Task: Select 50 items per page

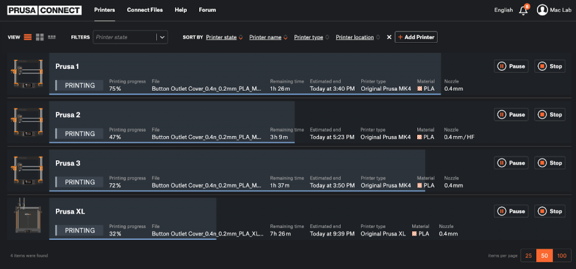Action: (545, 255)
